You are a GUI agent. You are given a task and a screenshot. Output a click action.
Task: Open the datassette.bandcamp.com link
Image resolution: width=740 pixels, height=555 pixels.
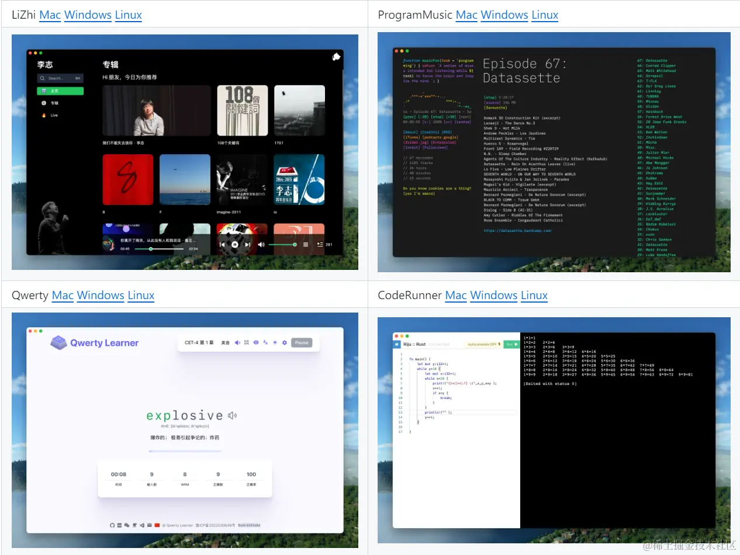[518, 230]
